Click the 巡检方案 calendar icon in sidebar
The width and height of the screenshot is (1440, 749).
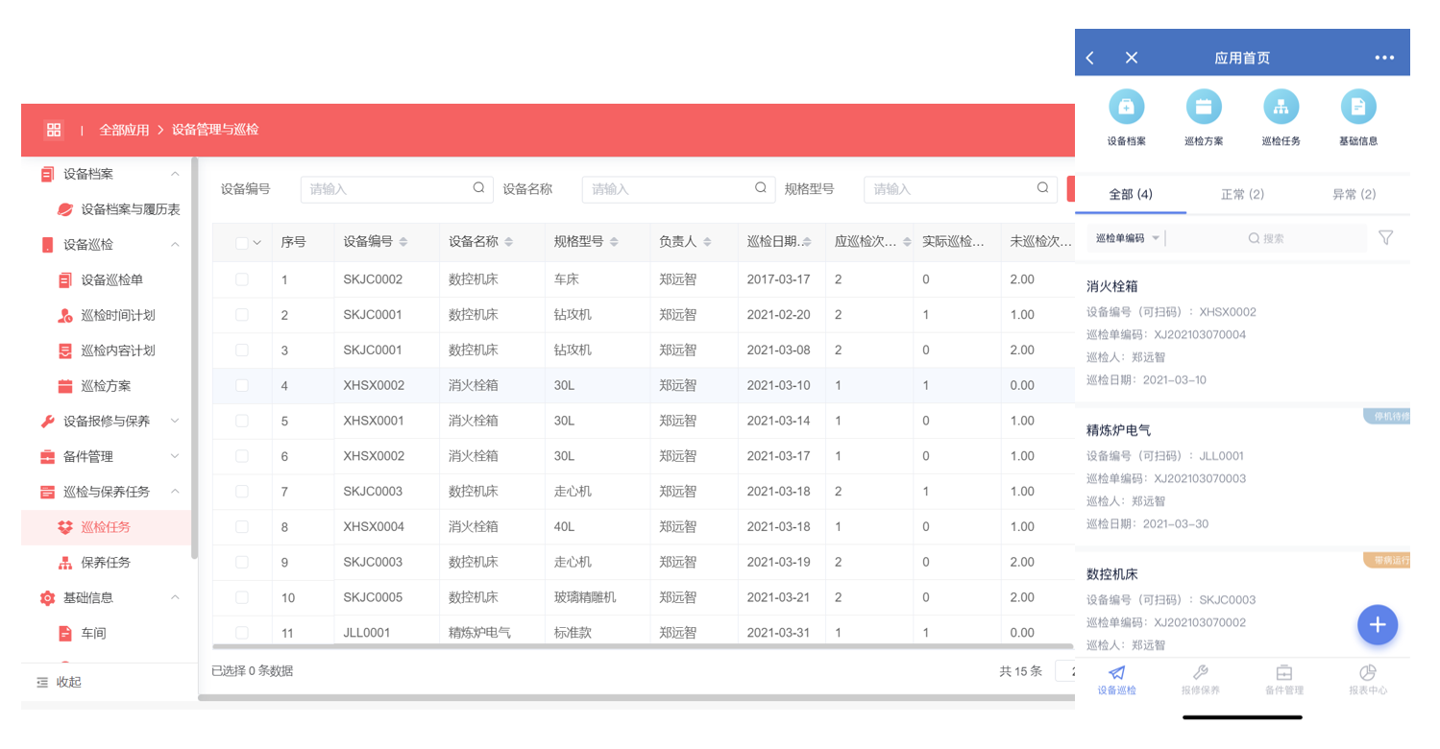click(65, 386)
